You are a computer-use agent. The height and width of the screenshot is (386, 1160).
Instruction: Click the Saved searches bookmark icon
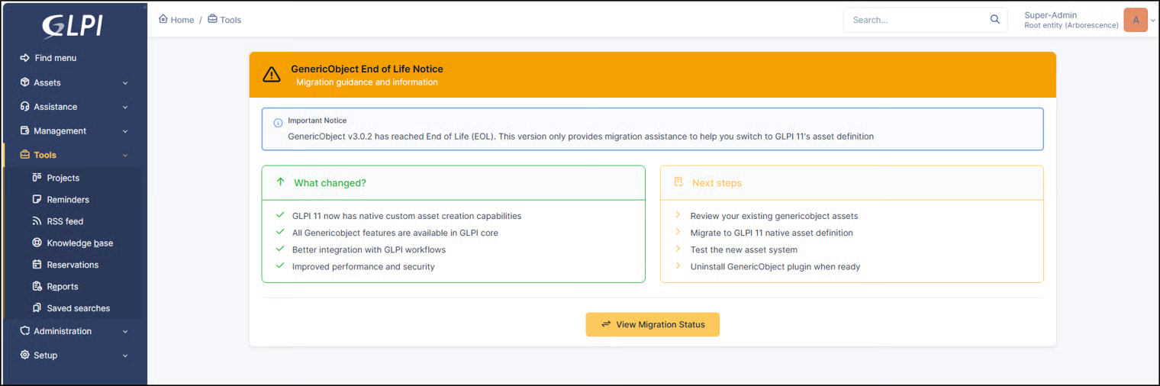(37, 308)
